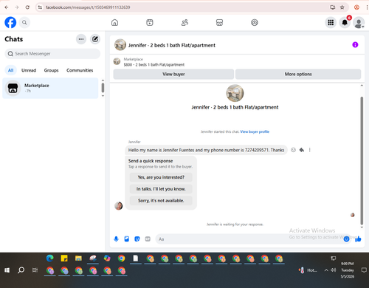Open more actions dots beside message
This screenshot has width=369, height=288.
[x=310, y=150]
